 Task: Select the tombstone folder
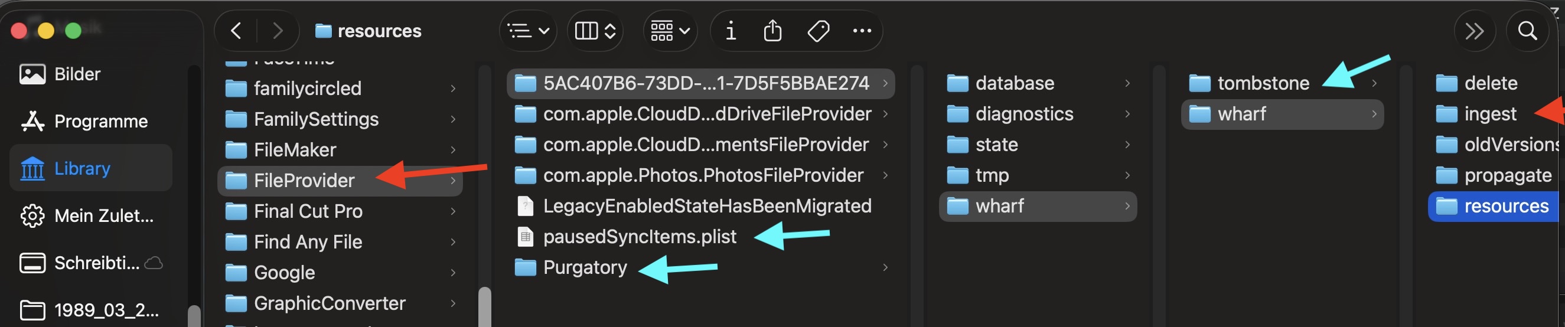[x=1263, y=83]
